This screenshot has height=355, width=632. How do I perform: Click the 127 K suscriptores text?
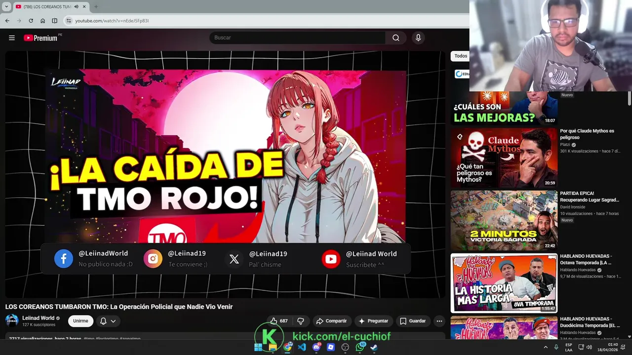[x=39, y=325]
